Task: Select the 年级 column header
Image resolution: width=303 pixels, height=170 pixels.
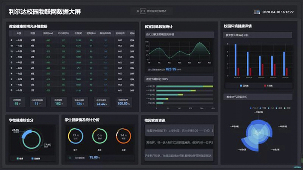Action: point(19,33)
